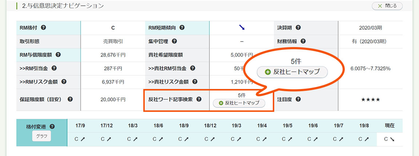Click help icon next to >>RMリスク金額
The height and width of the screenshot is (156, 419).
(64, 82)
